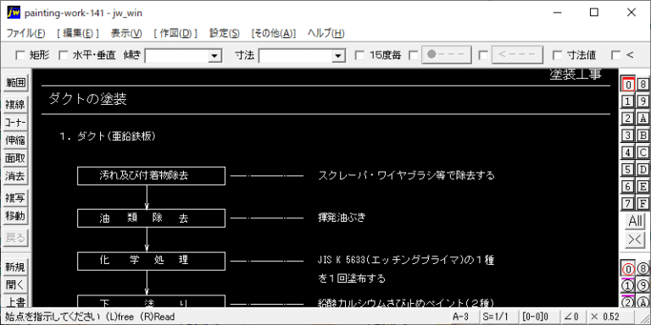
Task: Select square layer C button
Action: point(643,152)
